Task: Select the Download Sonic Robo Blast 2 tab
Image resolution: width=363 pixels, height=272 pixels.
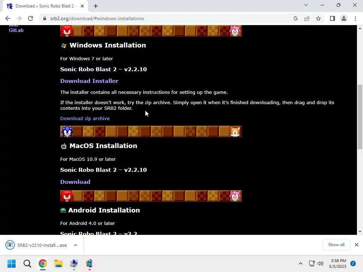Action: 45,6
